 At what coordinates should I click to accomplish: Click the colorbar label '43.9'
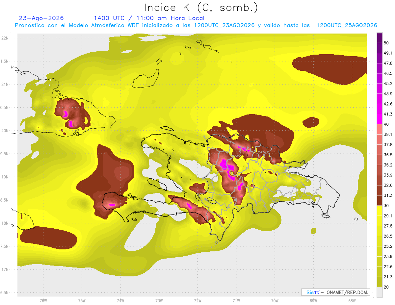click(388, 94)
